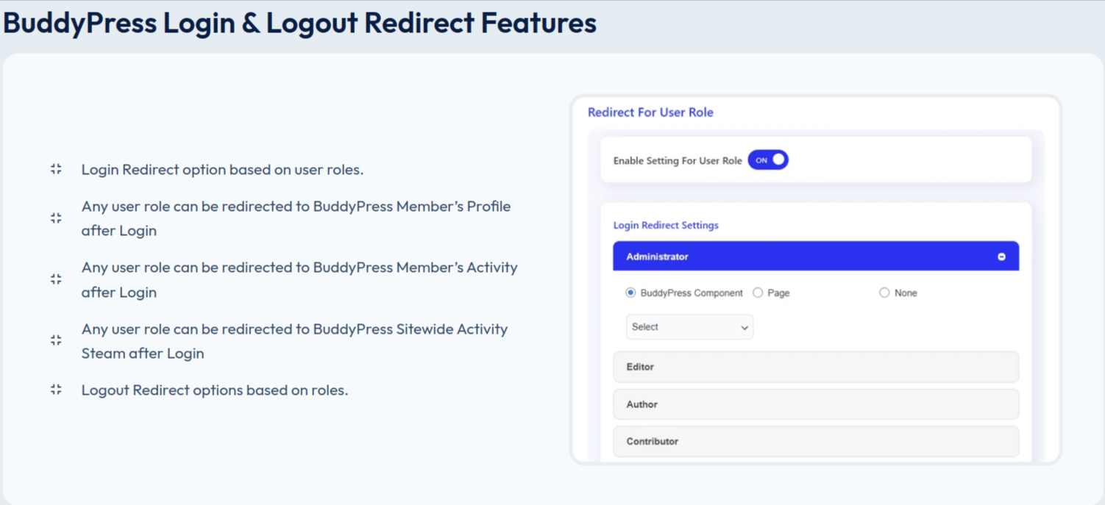Screen dimensions: 1105x505
Task: Click bullet icon beside Member's Profile item
Action: click(56, 218)
